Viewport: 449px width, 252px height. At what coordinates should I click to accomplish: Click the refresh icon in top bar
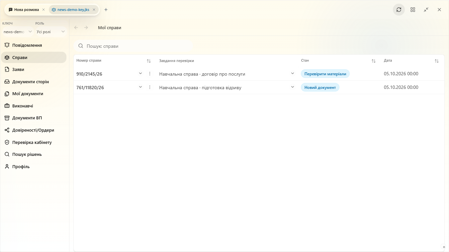399,10
